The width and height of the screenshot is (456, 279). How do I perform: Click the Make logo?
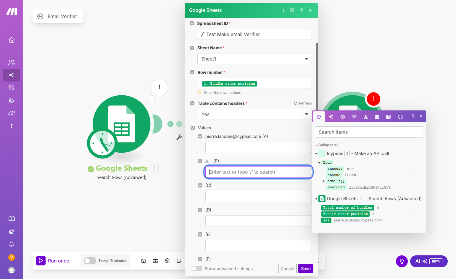pyautogui.click(x=12, y=12)
